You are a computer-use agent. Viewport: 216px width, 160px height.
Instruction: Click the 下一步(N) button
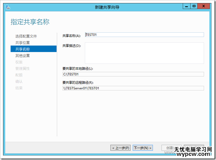pos(143,148)
